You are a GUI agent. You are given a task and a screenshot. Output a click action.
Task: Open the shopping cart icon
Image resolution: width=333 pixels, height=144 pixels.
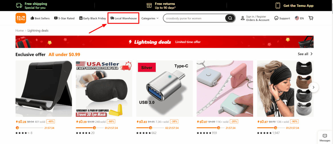coord(311,18)
